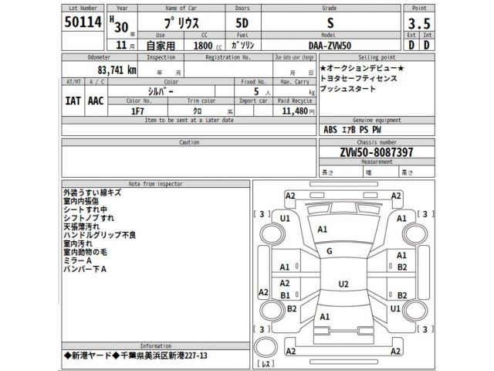This screenshot has width=494, height=371.
Task: Select inspector note シートすれ中
Action: pyautogui.click(x=85, y=209)
